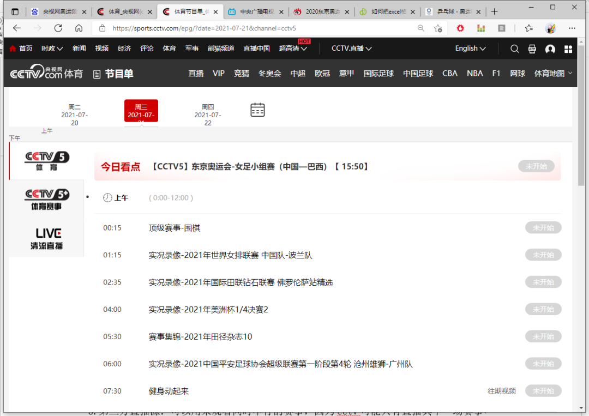Screen dimensions: 589x416
Task: Expand the 体育地图 dropdown
Action: (552, 73)
